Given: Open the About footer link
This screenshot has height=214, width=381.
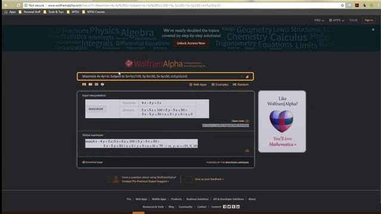Looking at the screenshot, I should tap(252, 199).
